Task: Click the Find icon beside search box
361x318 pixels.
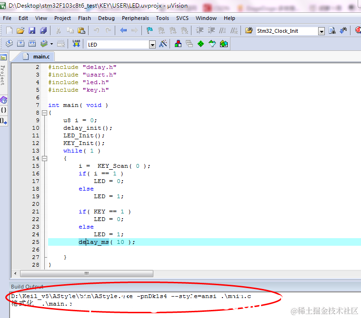Action: click(332, 30)
